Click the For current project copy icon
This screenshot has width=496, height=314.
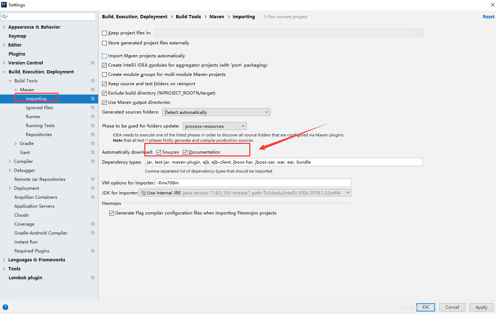click(265, 17)
